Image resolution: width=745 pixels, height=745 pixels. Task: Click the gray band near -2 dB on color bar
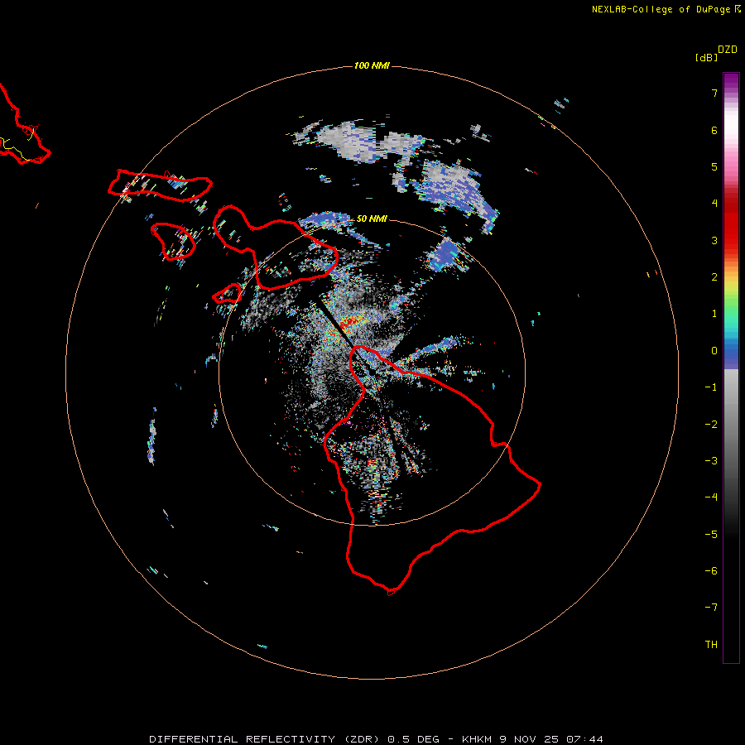click(x=731, y=425)
